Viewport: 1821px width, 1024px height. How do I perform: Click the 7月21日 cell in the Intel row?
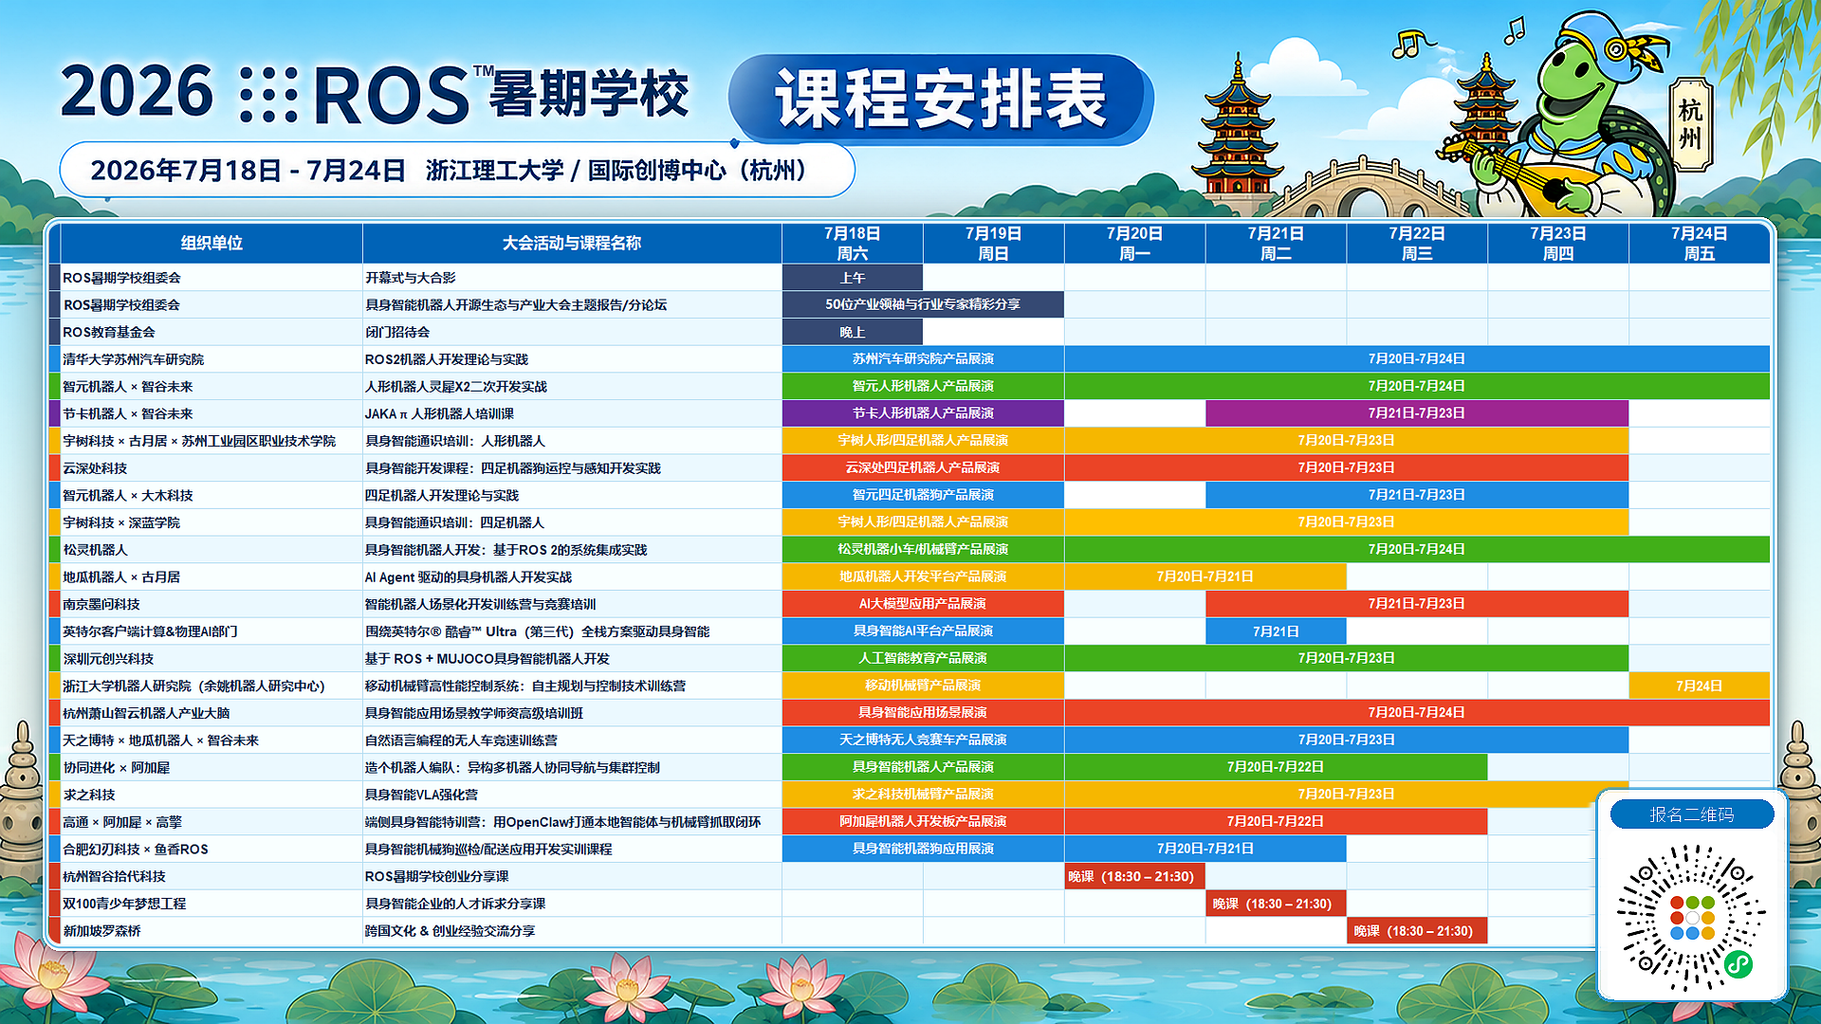pyautogui.click(x=1276, y=631)
